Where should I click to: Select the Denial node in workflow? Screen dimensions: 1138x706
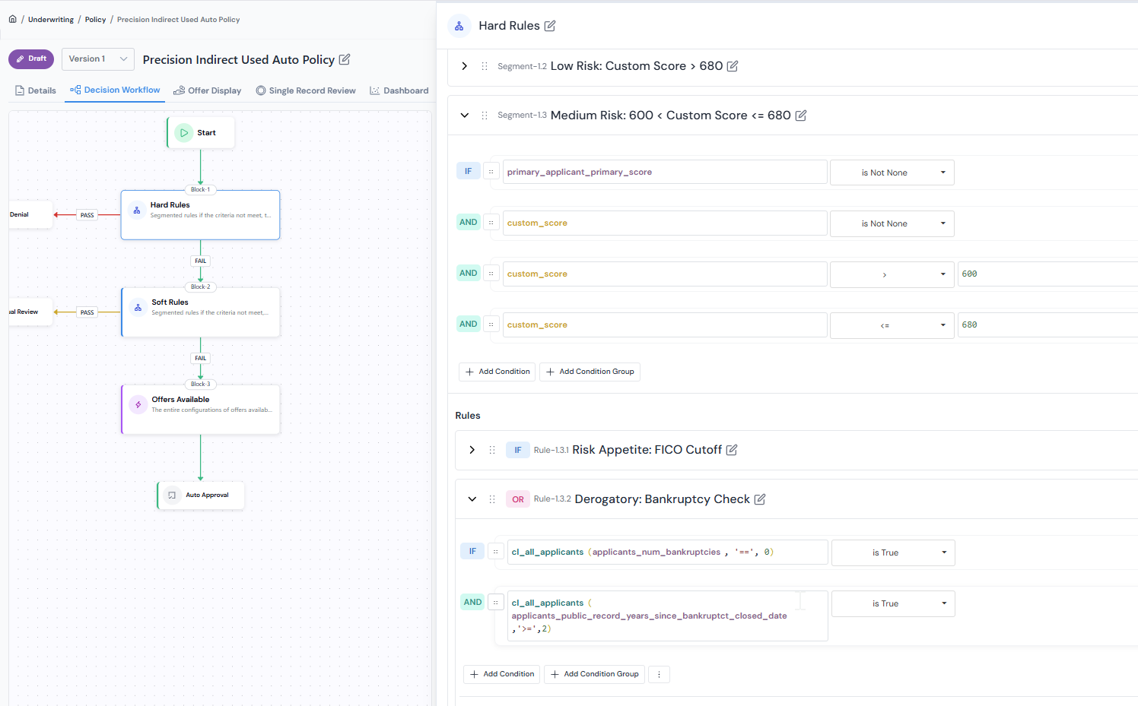30,214
